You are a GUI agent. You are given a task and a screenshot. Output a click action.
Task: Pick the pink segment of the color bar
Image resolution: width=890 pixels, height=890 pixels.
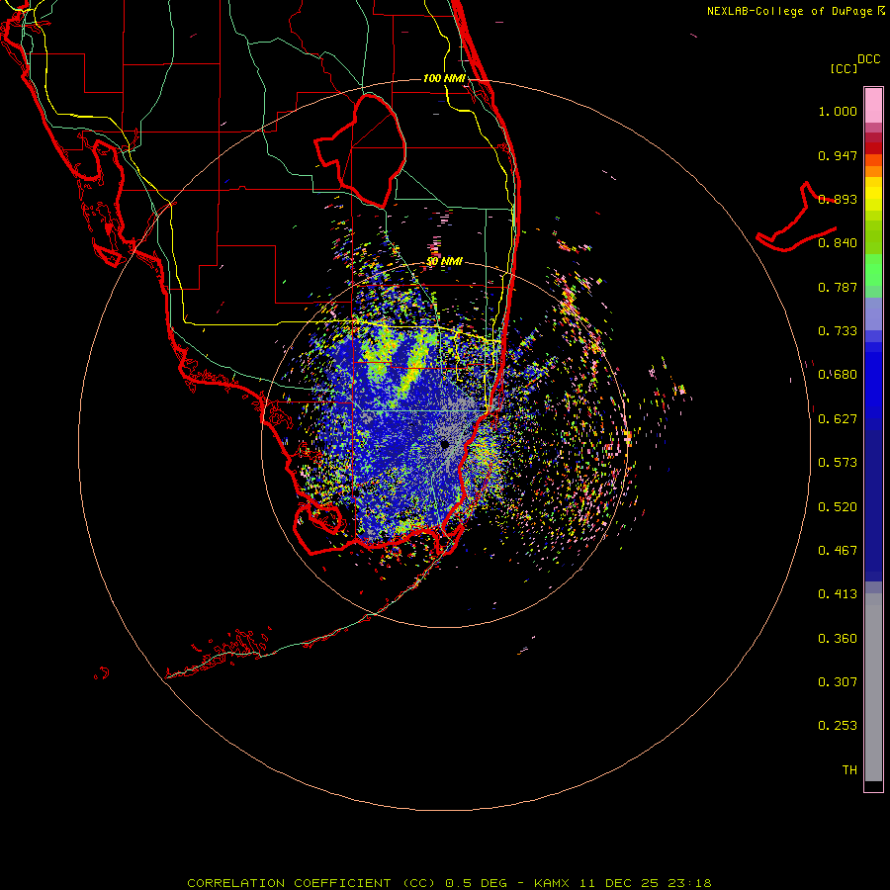tap(873, 105)
